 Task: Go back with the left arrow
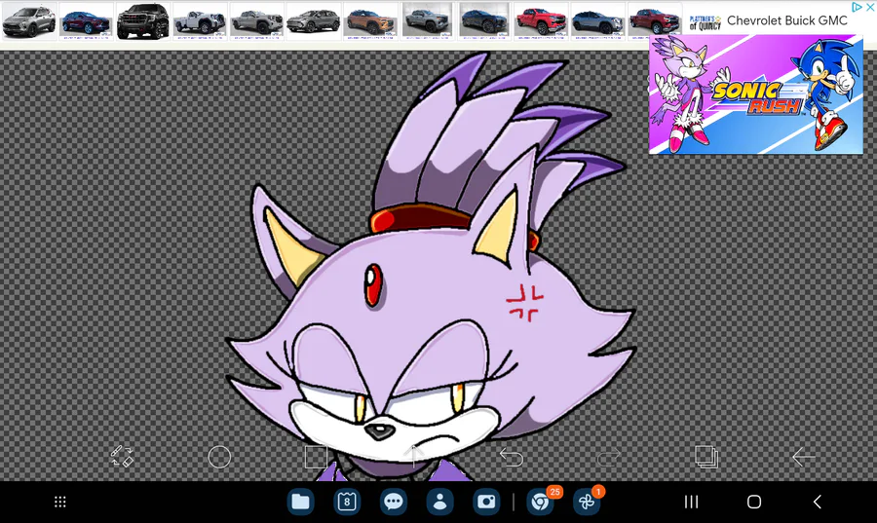[x=804, y=457]
